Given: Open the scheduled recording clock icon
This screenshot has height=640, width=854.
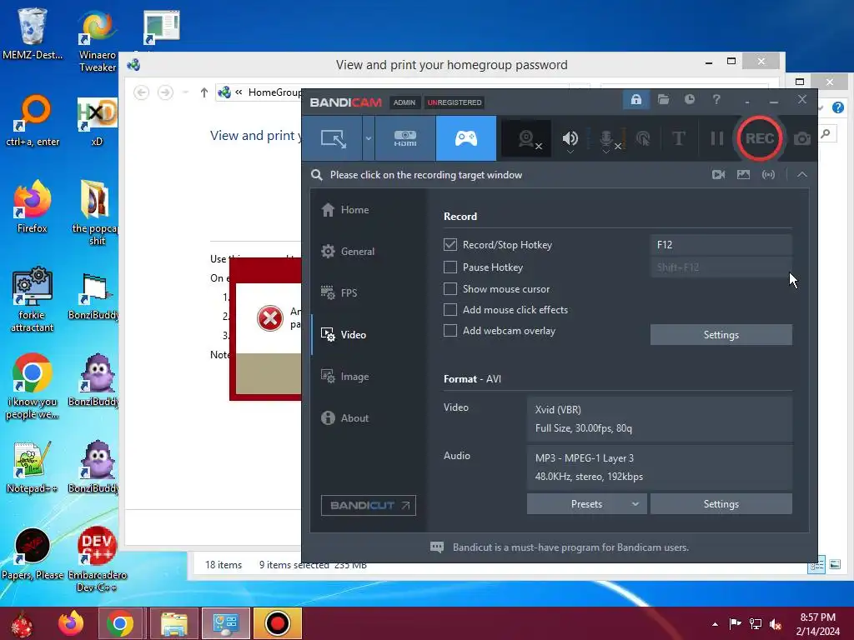Looking at the screenshot, I should click(x=690, y=100).
